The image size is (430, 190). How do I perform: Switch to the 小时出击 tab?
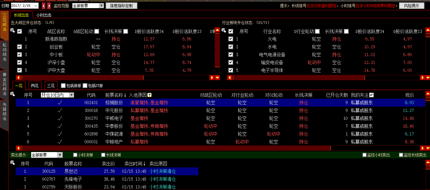click(44, 15)
